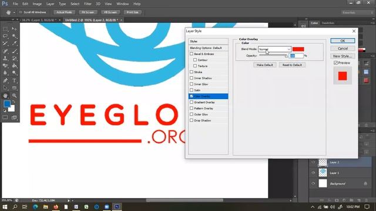
Task: Enable the Drop Shadow checkbox
Action: [192, 120]
